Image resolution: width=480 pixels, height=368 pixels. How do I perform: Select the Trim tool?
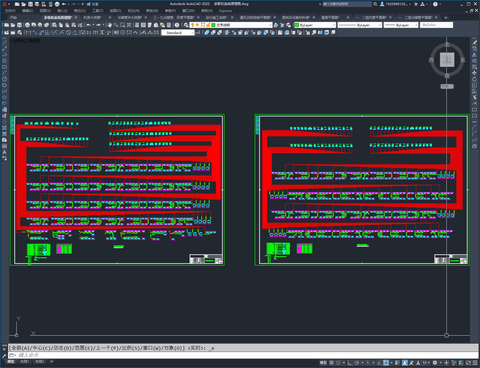tap(474, 97)
